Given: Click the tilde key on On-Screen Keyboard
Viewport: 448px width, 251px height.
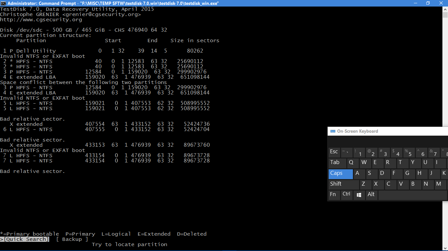Looking at the screenshot, I should pos(347,153).
